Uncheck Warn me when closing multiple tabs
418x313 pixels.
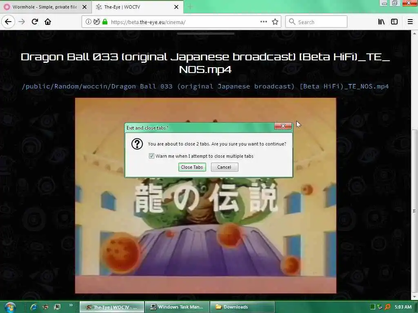tap(151, 156)
